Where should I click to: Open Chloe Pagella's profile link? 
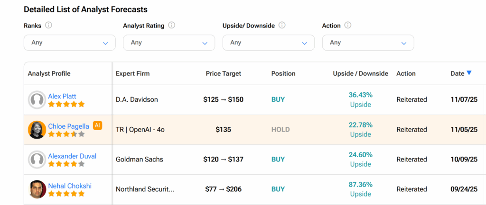coord(69,126)
